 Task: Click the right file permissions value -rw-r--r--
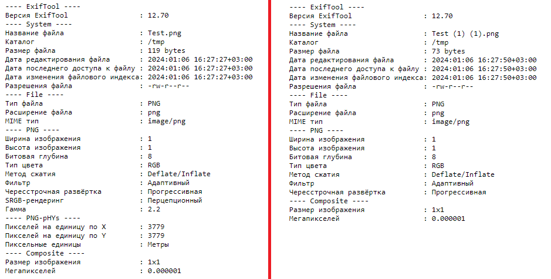point(452,86)
